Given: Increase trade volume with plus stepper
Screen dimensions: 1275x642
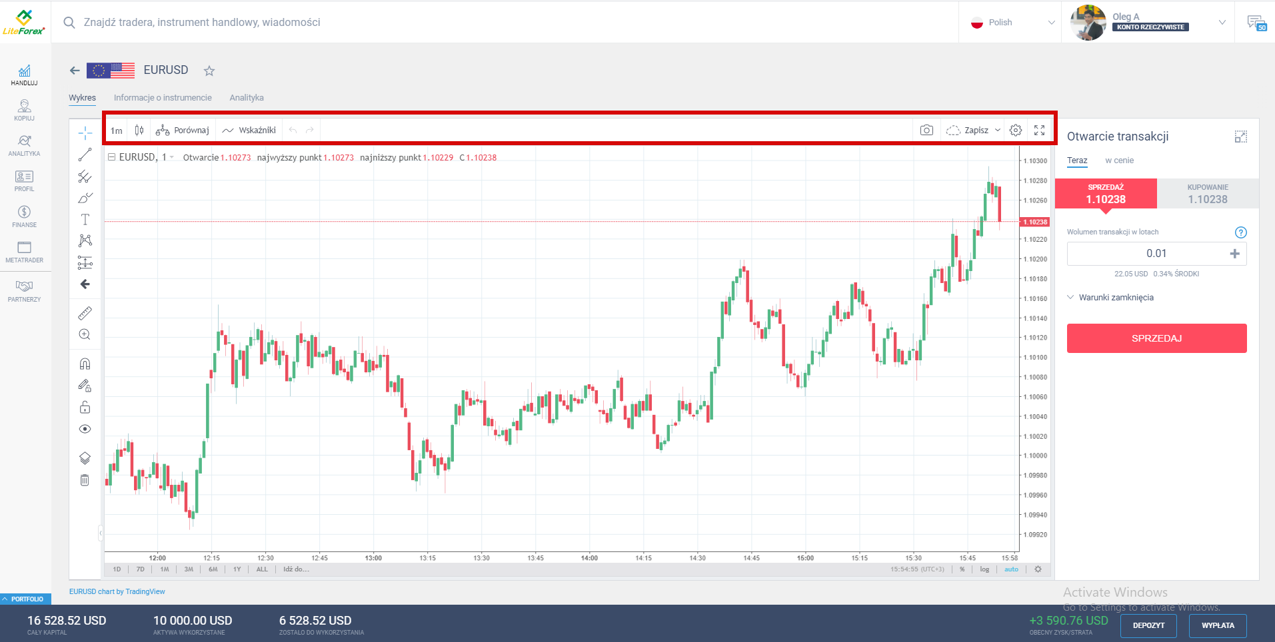Looking at the screenshot, I should pyautogui.click(x=1234, y=254).
